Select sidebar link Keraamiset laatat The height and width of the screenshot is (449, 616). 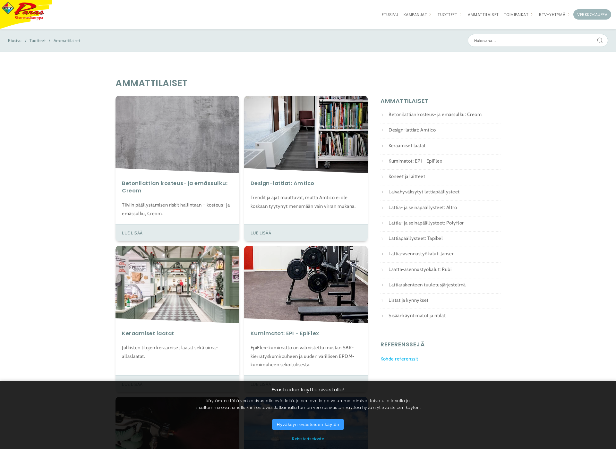(x=407, y=146)
